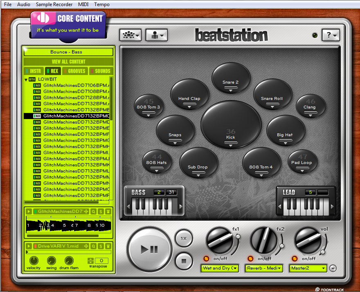Click the swing knob
Image resolution: width=360 pixels, height=292 pixels.
click(52, 261)
